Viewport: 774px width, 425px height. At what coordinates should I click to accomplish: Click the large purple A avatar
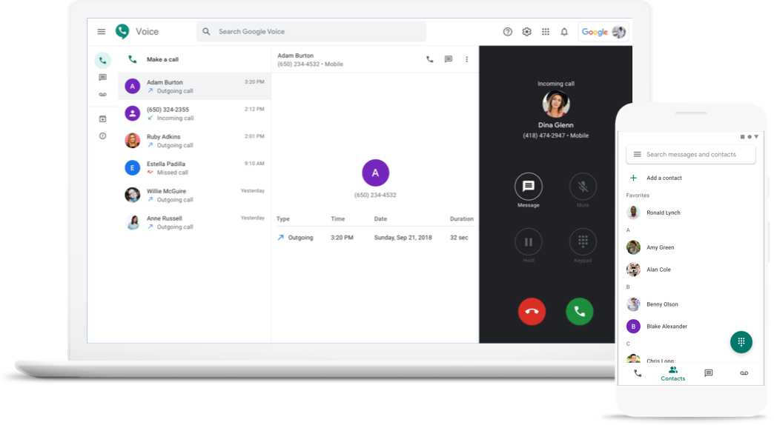(375, 173)
